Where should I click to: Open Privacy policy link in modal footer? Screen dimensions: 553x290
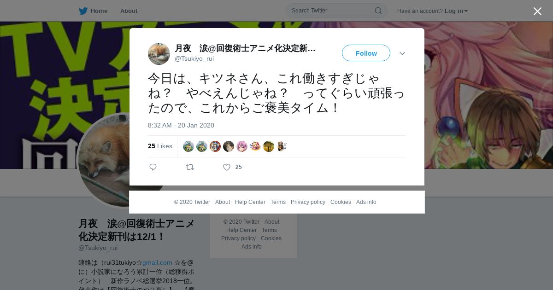point(308,202)
